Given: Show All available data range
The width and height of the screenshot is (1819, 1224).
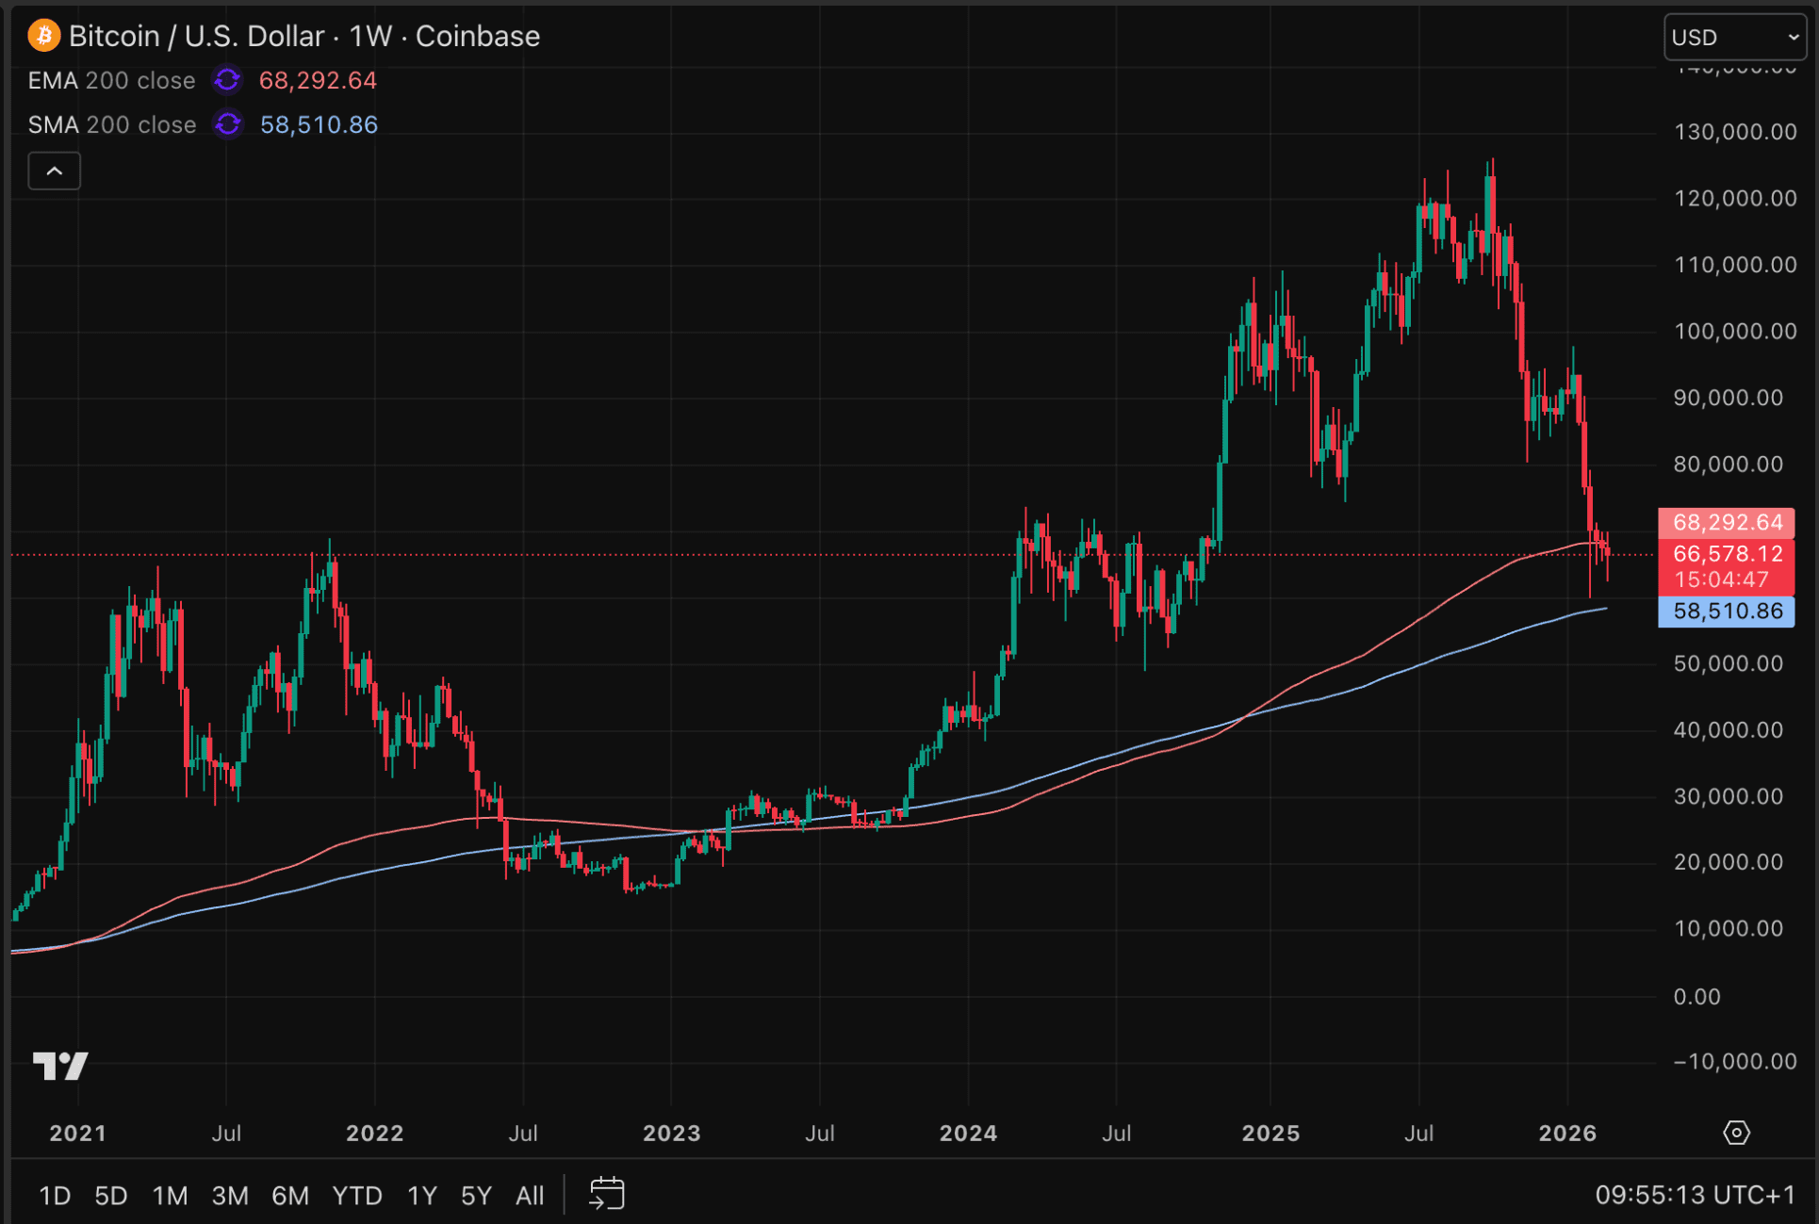Looking at the screenshot, I should click(x=530, y=1196).
